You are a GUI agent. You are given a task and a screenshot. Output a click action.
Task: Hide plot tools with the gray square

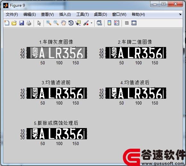click(x=127, y=23)
